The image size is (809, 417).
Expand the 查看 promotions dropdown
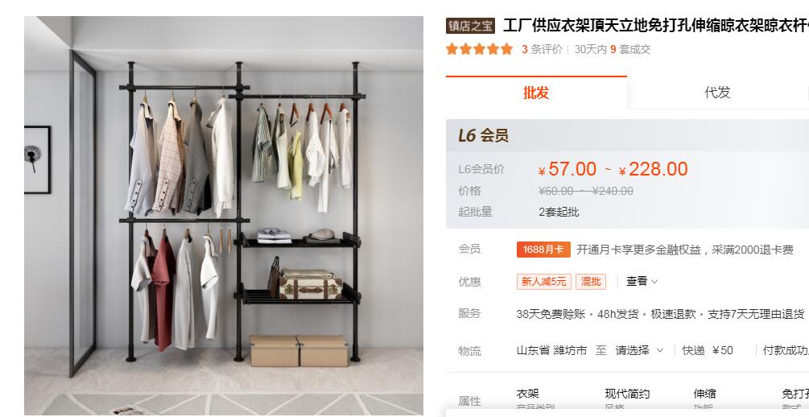(642, 281)
